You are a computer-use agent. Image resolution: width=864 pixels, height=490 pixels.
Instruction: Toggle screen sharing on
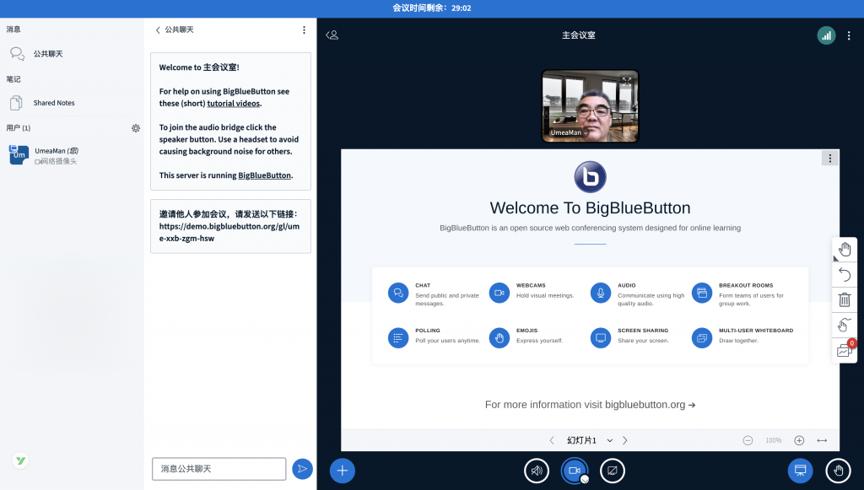613,471
